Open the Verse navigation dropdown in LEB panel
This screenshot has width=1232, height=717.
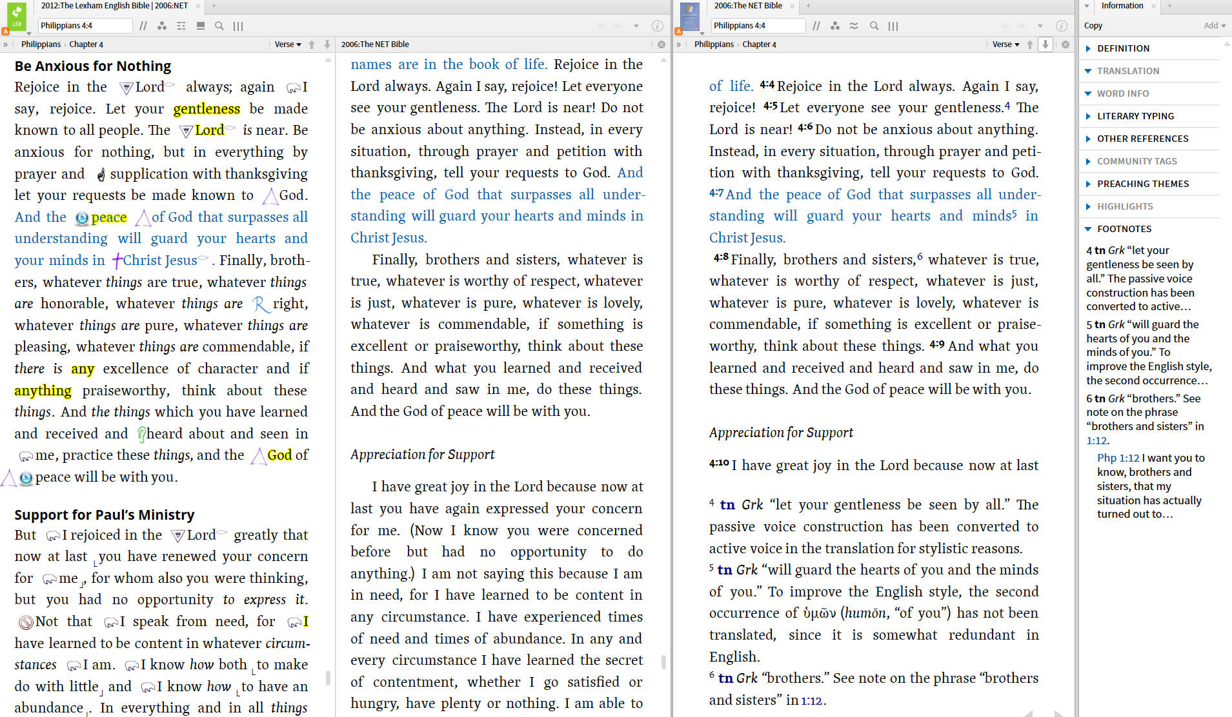coord(288,44)
